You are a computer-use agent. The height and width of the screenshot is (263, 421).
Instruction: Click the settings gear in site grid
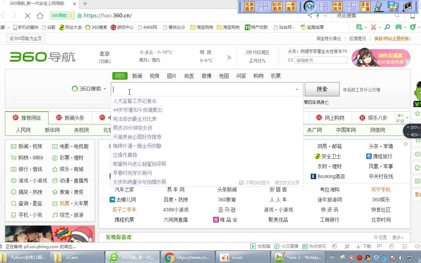pos(405,144)
